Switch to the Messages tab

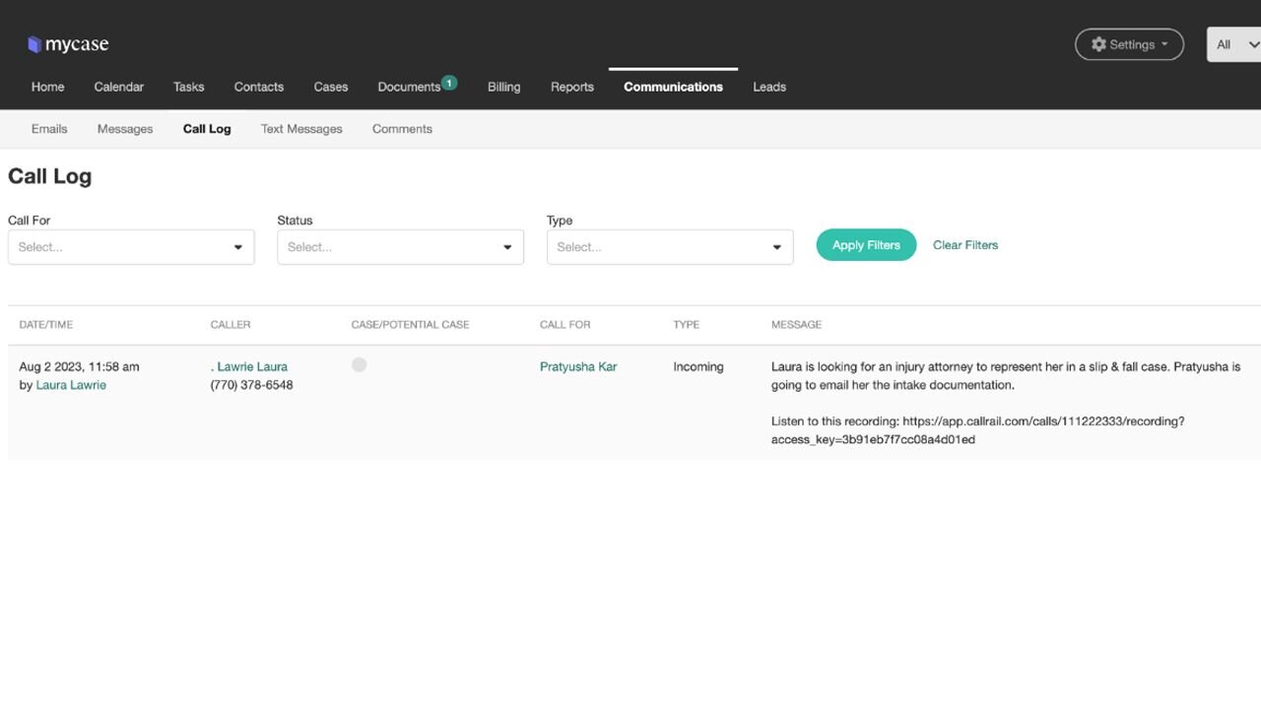click(x=124, y=128)
